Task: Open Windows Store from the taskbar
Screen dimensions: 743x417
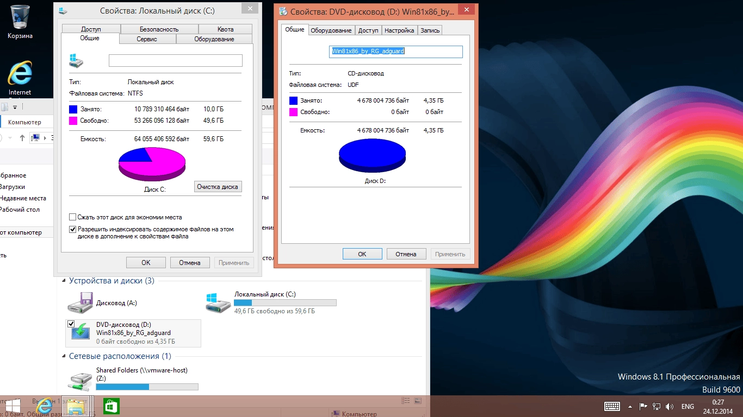Action: [111, 406]
